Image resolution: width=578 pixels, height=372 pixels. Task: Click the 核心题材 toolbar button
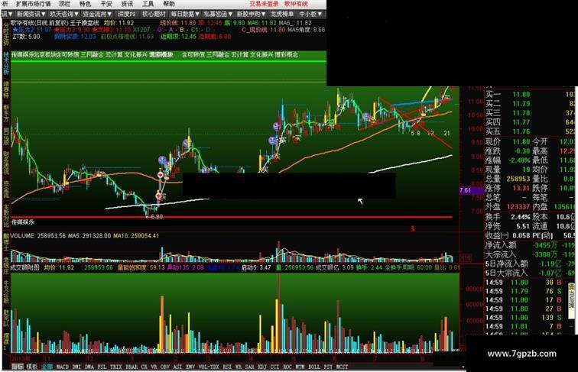pos(154,14)
